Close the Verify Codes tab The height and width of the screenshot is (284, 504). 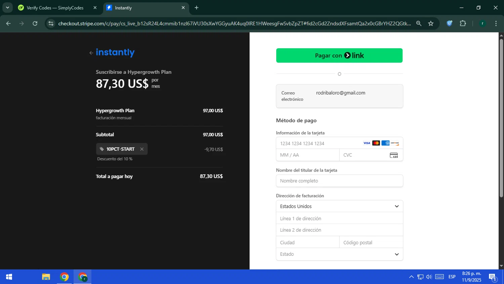coord(95,8)
